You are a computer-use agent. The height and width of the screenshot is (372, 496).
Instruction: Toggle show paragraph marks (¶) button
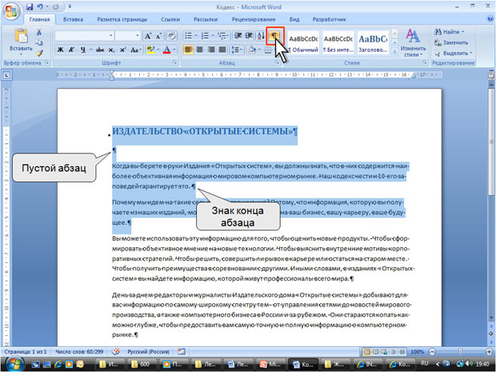coord(274,36)
